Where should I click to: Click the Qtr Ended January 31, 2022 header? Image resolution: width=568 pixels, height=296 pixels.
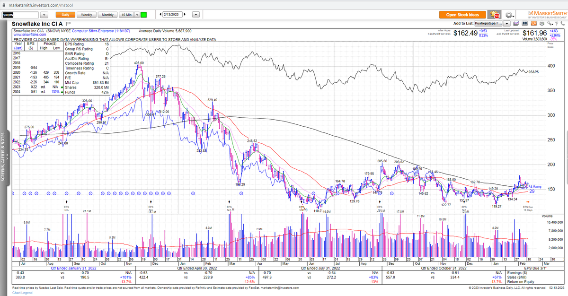[73, 268]
